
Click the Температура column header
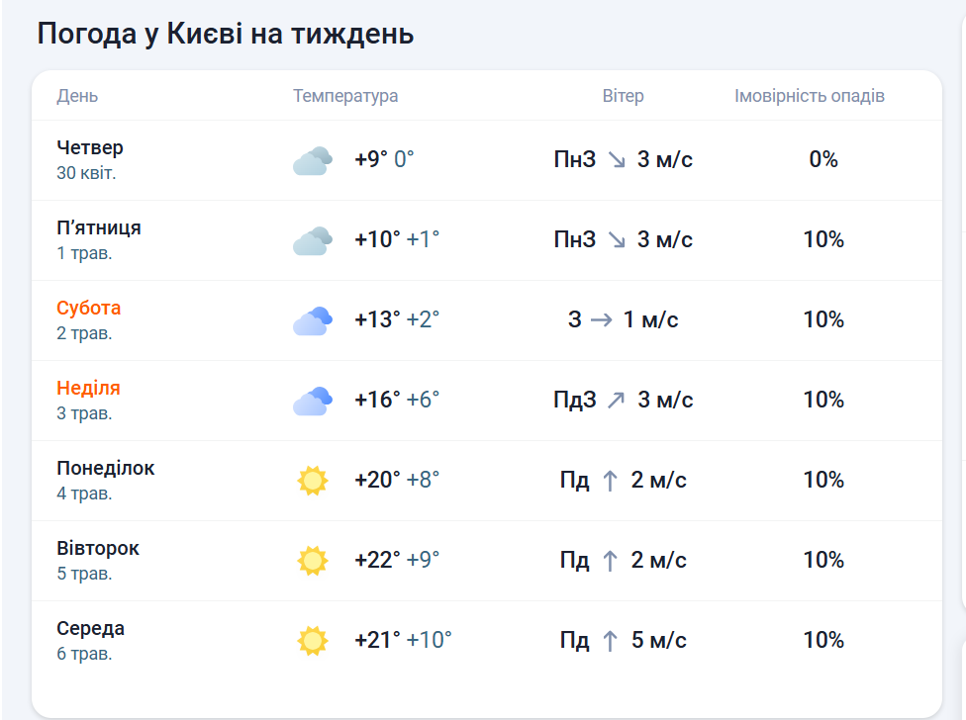click(345, 96)
